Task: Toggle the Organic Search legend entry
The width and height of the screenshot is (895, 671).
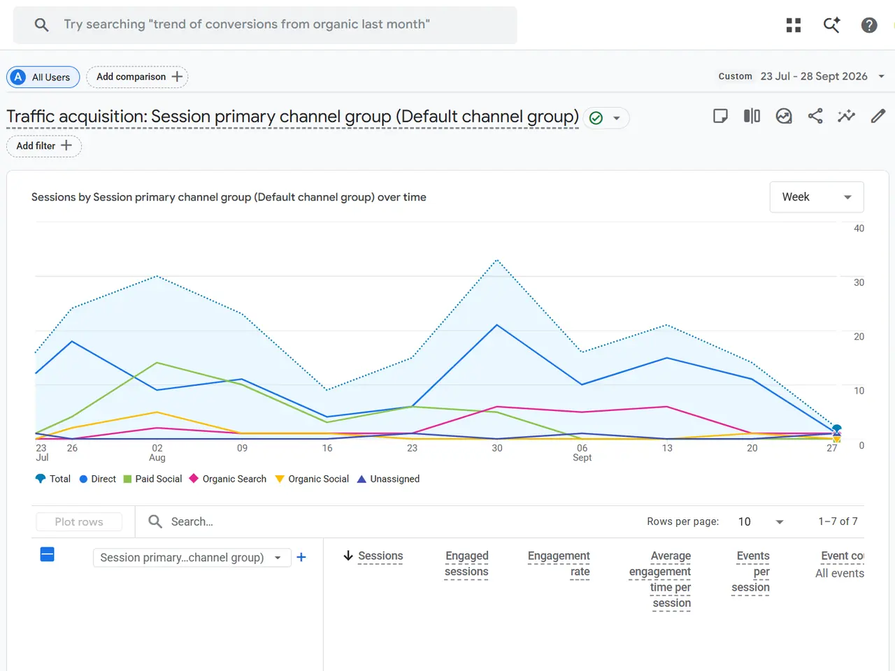Action: tap(228, 479)
